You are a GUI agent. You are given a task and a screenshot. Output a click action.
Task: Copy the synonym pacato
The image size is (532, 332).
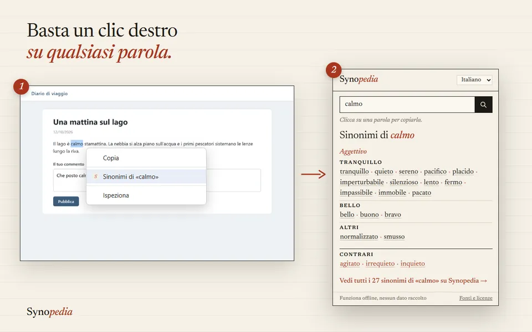point(421,193)
